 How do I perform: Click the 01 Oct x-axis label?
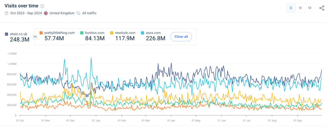coord(20,121)
